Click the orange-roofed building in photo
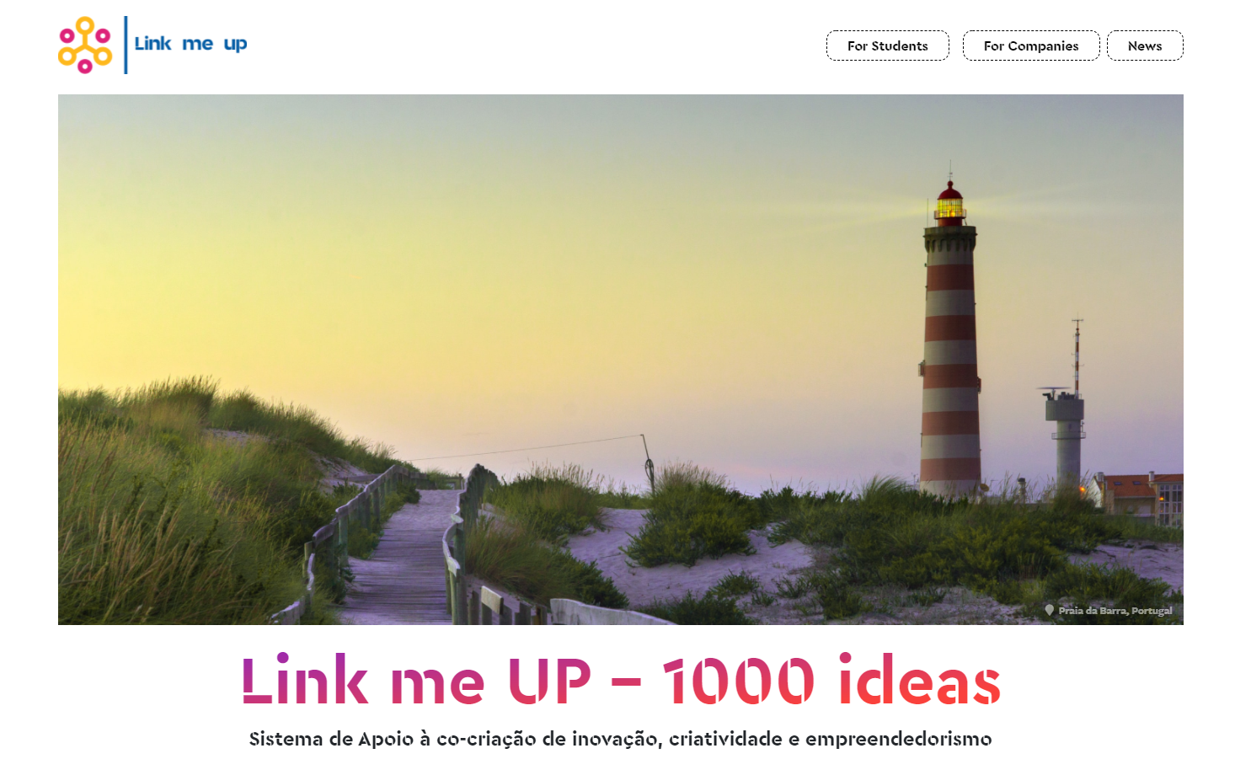This screenshot has width=1251, height=759. pyautogui.click(x=1141, y=495)
